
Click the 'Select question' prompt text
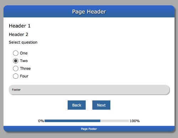[x=23, y=42]
